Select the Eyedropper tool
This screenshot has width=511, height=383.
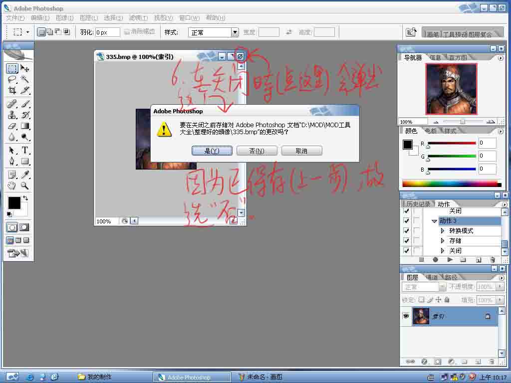[x=24, y=174]
